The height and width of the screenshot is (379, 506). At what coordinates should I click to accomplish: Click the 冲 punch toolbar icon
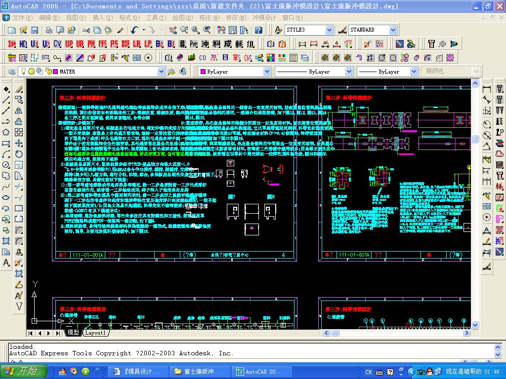(205, 44)
